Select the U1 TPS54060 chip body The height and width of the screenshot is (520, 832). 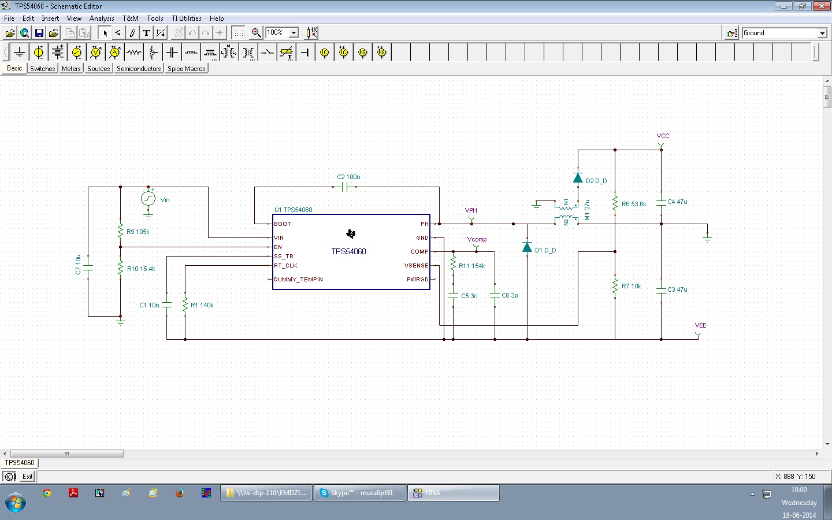(x=351, y=252)
